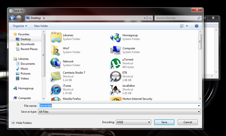226x136 pixels.
Task: Open the recent locations dropdown arrow
Action: coord(23,18)
